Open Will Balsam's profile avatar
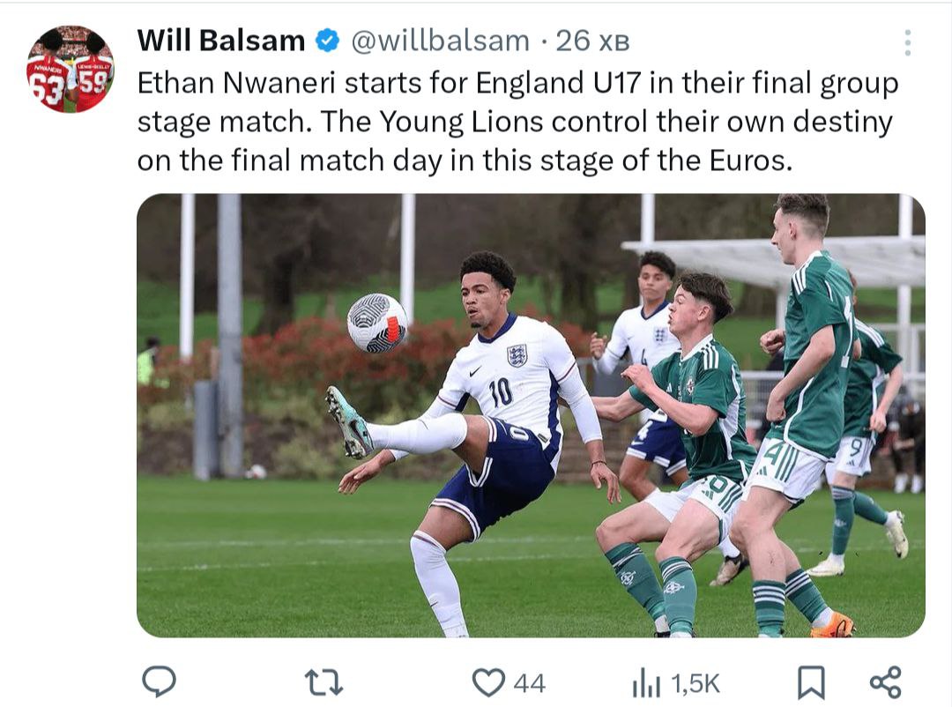The height and width of the screenshot is (707, 952). pos(70,69)
